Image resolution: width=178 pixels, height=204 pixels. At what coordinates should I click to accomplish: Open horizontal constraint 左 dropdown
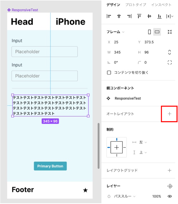click(x=143, y=142)
